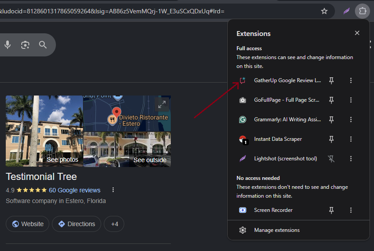
Task: Select Screen Recorder entry
Action: pyautogui.click(x=273, y=210)
